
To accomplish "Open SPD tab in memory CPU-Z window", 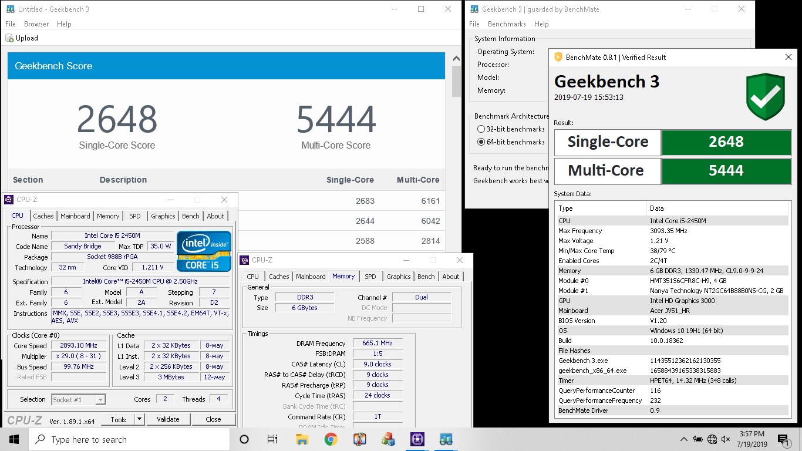I will click(x=370, y=277).
